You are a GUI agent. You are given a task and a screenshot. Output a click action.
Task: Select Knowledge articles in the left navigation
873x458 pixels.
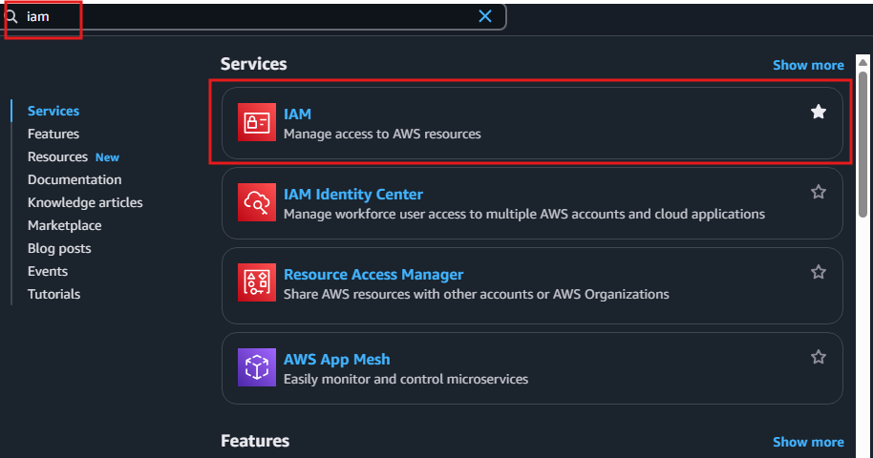pos(85,202)
